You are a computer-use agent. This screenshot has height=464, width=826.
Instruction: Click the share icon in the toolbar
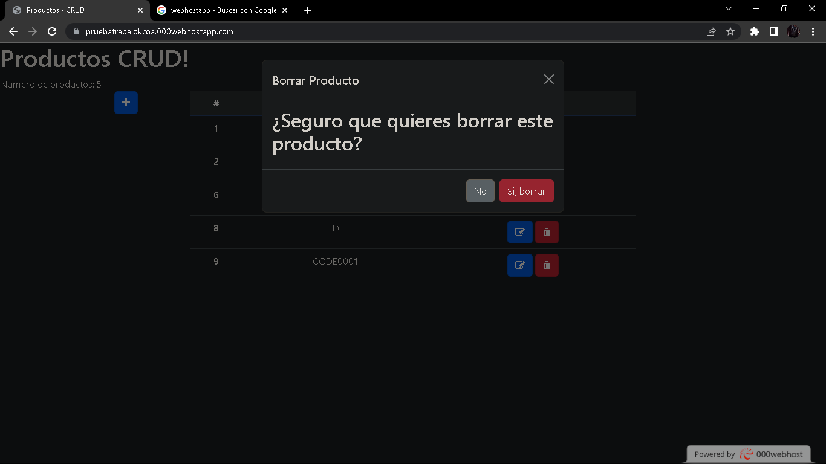(x=711, y=31)
